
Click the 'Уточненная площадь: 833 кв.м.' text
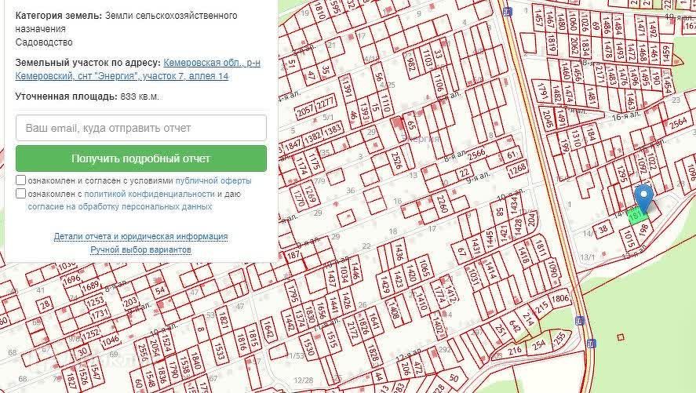tap(87, 96)
